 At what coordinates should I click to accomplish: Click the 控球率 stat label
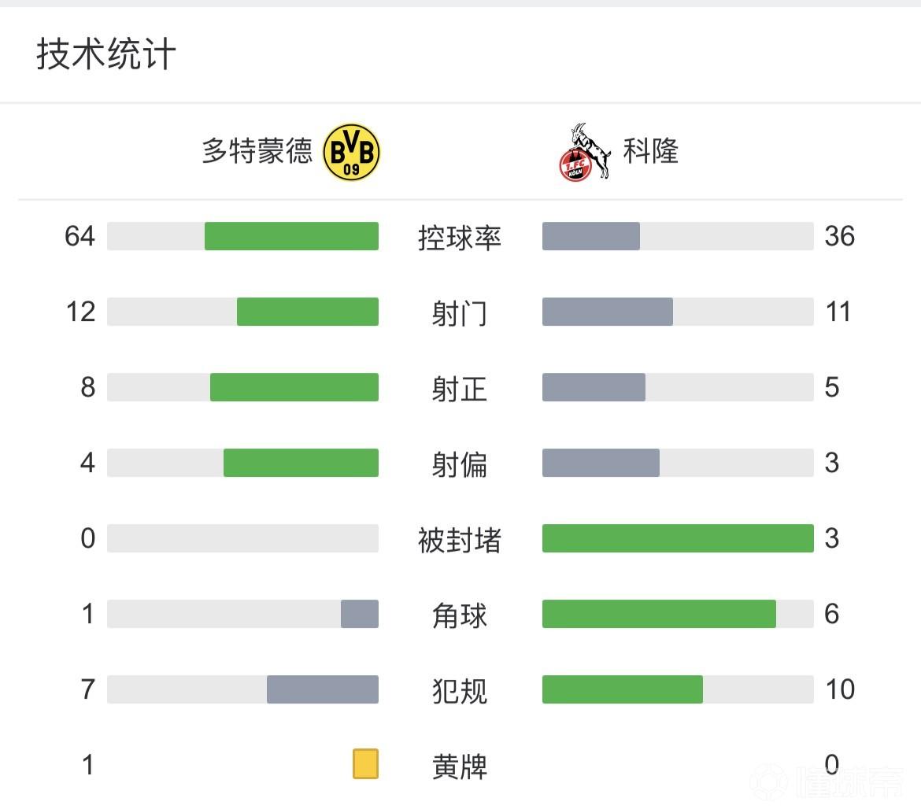tap(460, 237)
